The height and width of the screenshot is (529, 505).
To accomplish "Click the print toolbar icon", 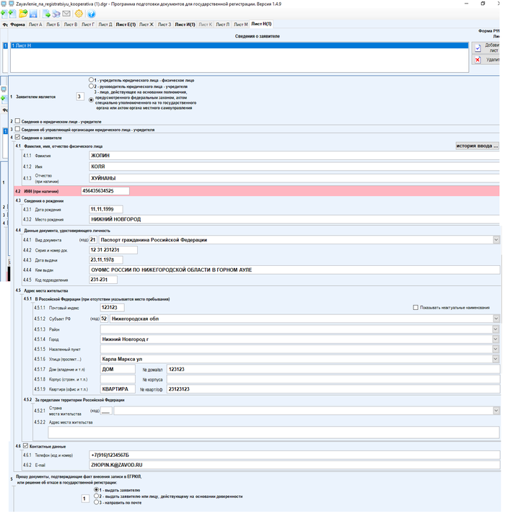I will click(x=57, y=14).
